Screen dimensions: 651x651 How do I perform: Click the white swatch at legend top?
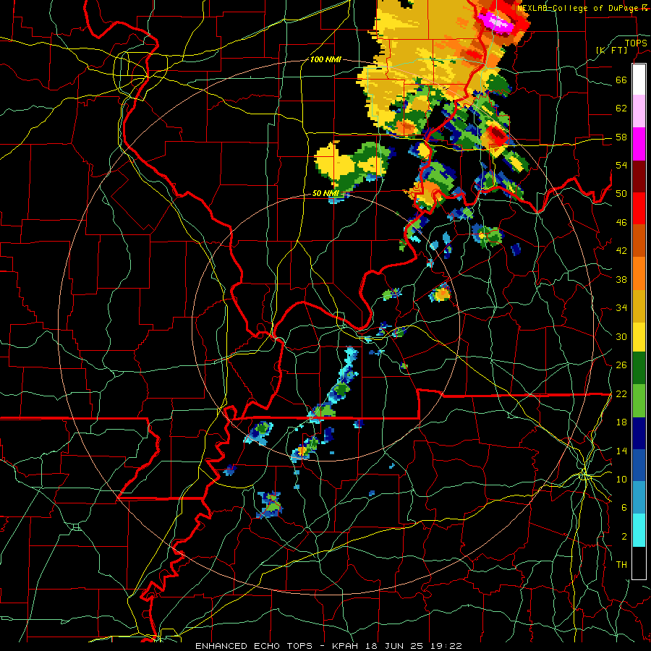click(x=639, y=80)
